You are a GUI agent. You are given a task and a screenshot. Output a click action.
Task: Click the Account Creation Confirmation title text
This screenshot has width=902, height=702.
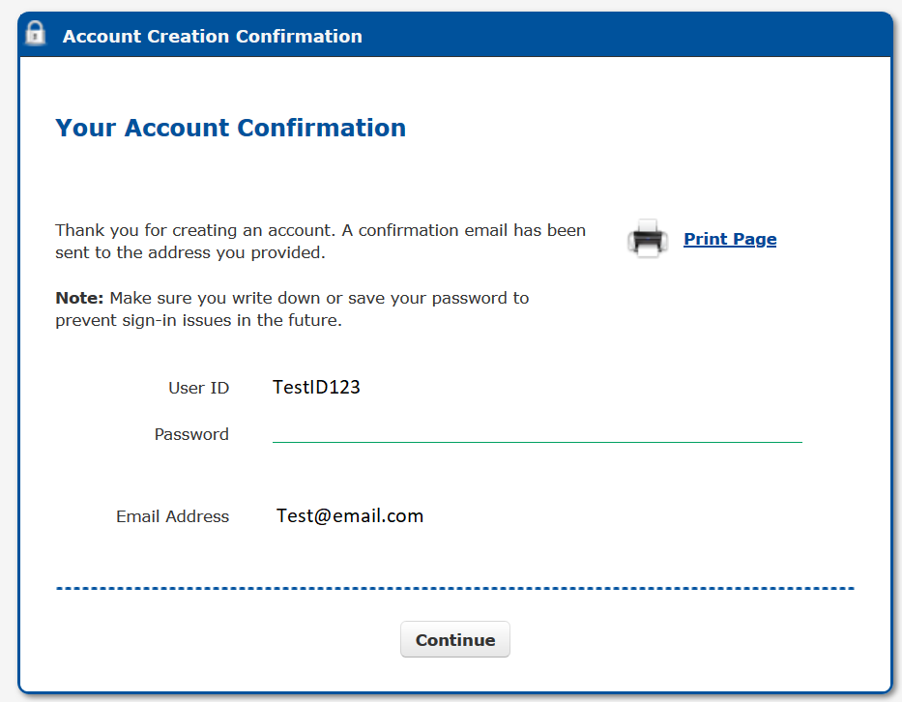pos(213,37)
